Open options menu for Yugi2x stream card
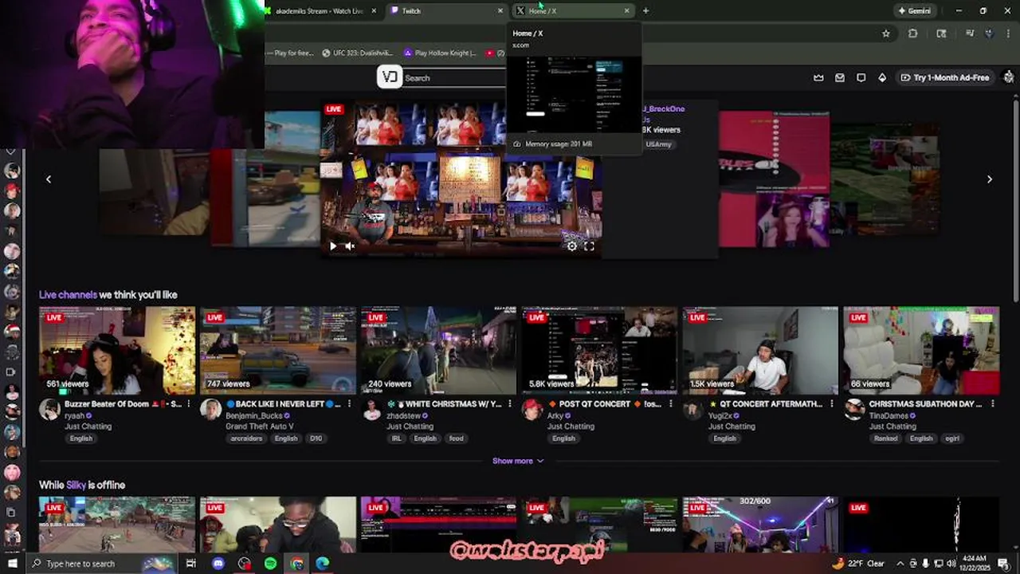The width and height of the screenshot is (1020, 574). click(x=832, y=404)
